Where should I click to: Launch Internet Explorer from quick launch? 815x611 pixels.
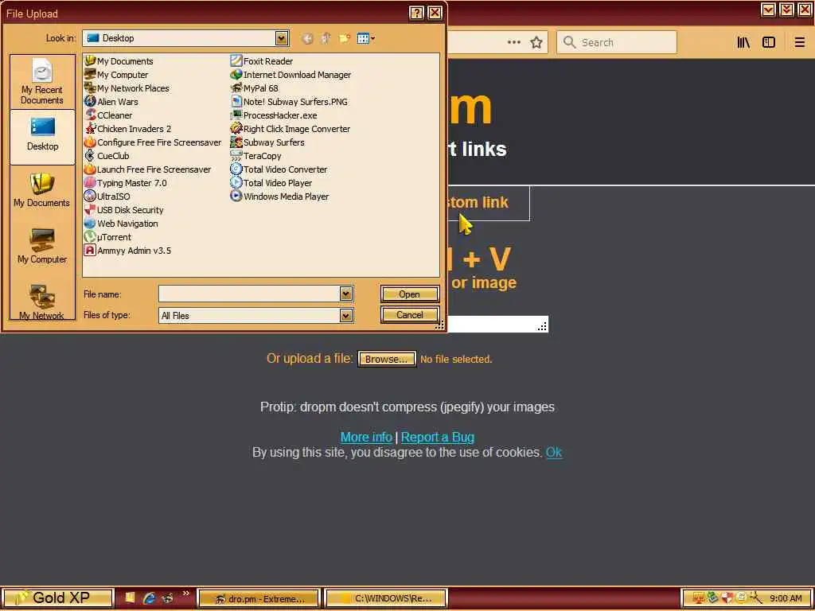click(149, 598)
